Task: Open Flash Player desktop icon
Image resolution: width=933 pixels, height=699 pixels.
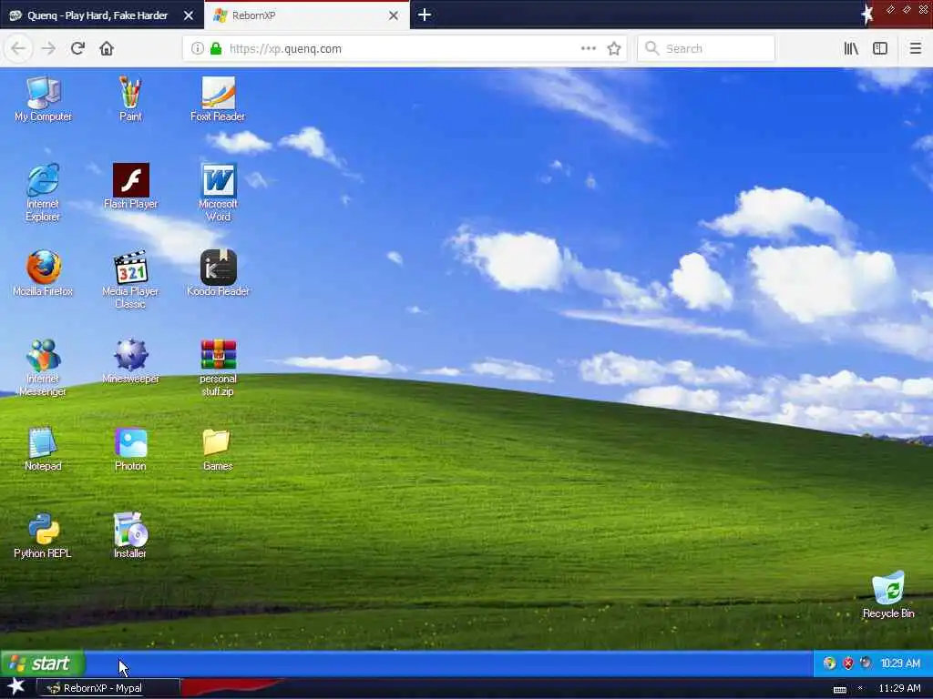Action: [x=130, y=187]
